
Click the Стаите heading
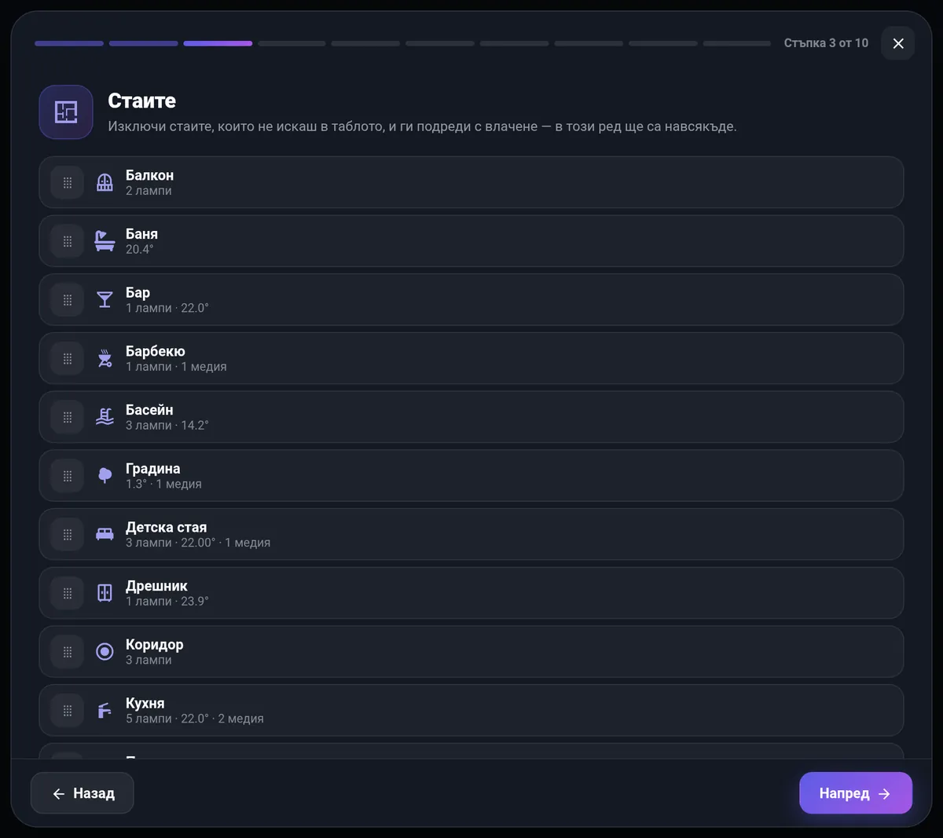141,101
